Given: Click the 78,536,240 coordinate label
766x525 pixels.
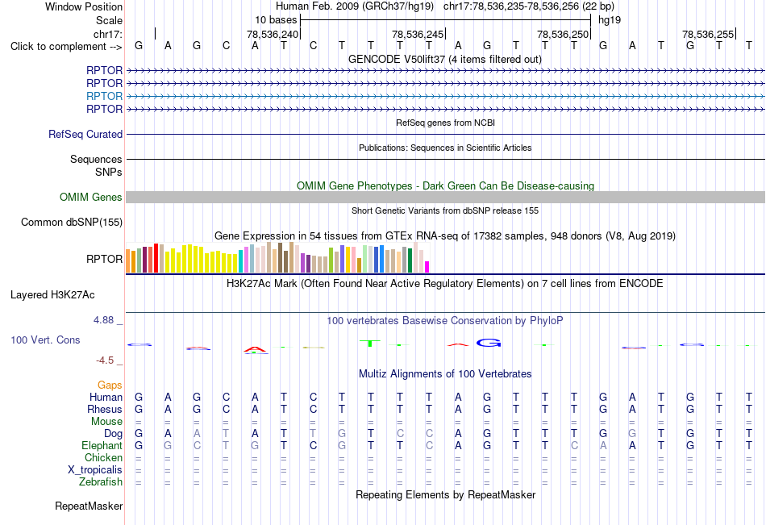Looking at the screenshot, I should point(272,34).
